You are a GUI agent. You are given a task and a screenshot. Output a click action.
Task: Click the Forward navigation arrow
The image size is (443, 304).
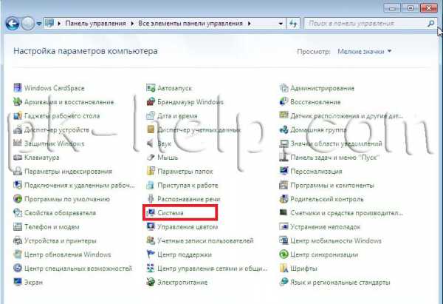pyautogui.click(x=28, y=24)
